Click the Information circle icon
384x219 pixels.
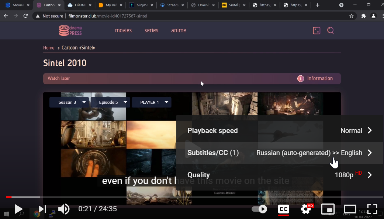(x=301, y=78)
